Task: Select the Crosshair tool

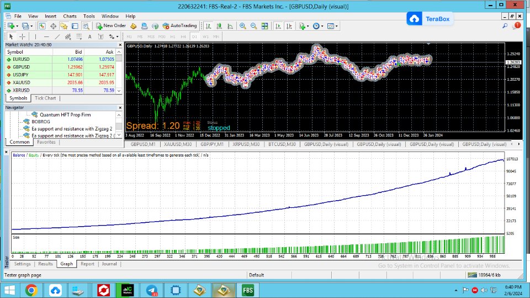Action: [x=22, y=36]
